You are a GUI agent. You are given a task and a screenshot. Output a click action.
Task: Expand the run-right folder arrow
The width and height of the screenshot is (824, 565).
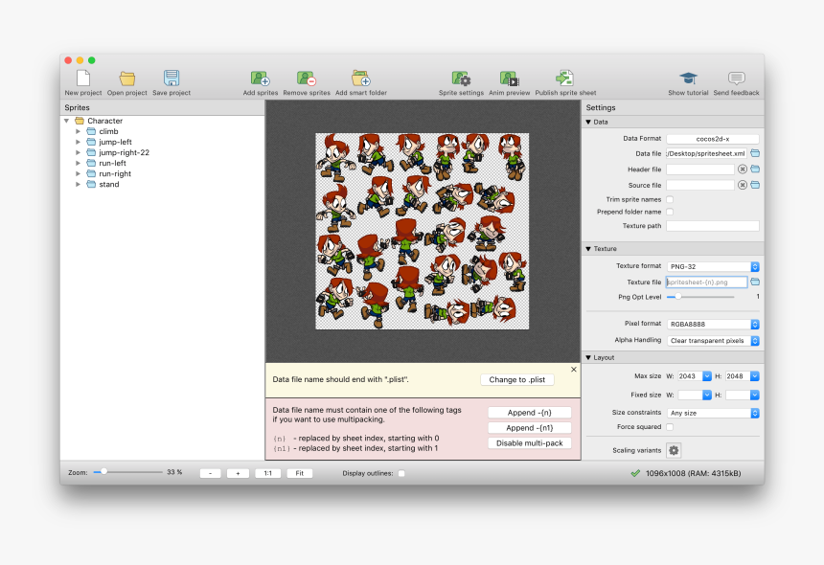pos(78,173)
